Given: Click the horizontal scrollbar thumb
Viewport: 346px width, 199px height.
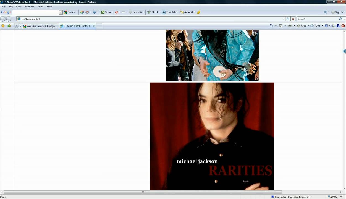Looking at the screenshot, I should 143,192.
